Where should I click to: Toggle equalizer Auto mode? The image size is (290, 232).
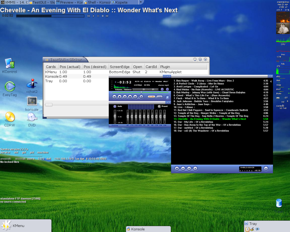tap(120, 107)
